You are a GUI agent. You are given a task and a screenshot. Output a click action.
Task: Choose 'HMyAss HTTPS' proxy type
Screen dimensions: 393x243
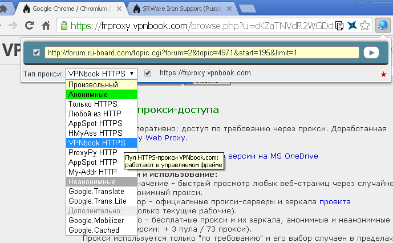pyautogui.click(x=102, y=133)
